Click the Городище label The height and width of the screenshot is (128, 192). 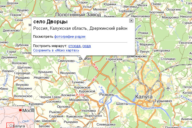click(x=22, y=73)
